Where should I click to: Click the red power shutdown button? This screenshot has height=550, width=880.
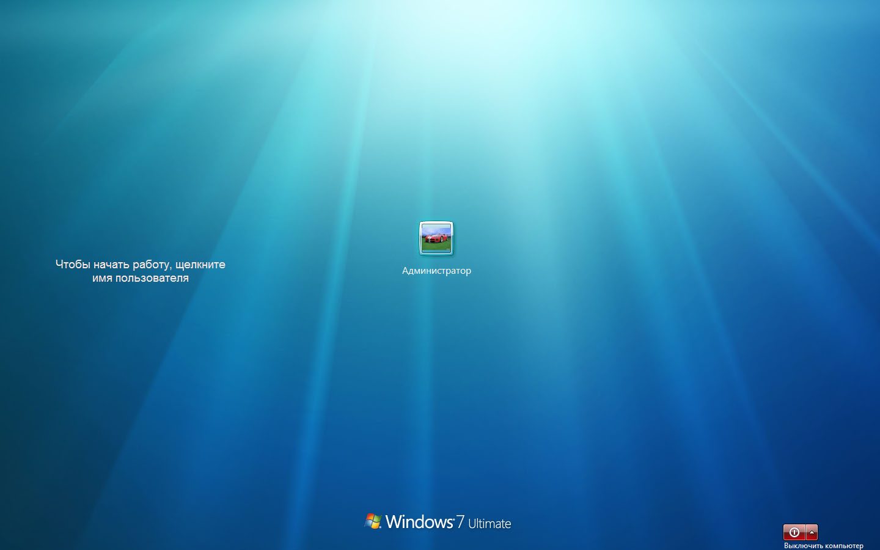794,532
